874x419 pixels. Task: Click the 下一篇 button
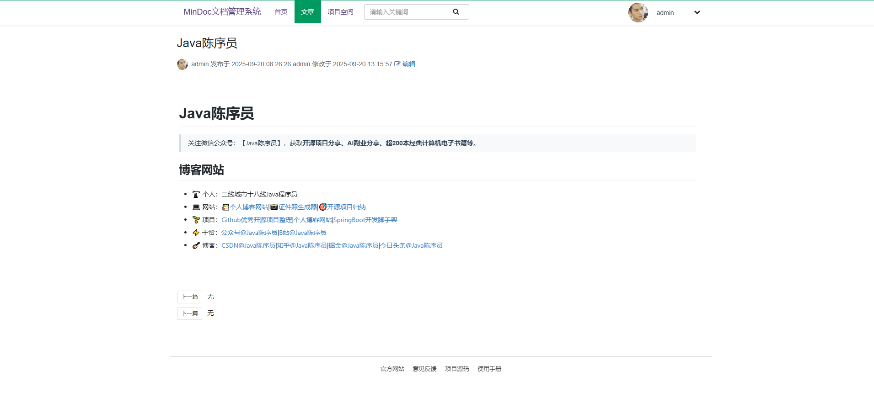click(189, 313)
